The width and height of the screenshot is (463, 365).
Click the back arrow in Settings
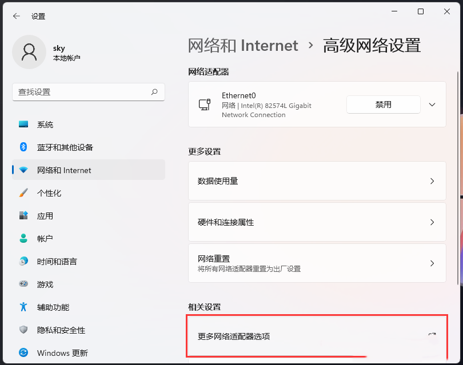(x=15, y=16)
